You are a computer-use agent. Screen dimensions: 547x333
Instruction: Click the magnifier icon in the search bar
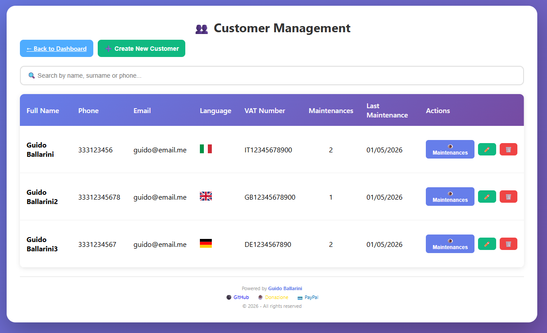pos(31,75)
